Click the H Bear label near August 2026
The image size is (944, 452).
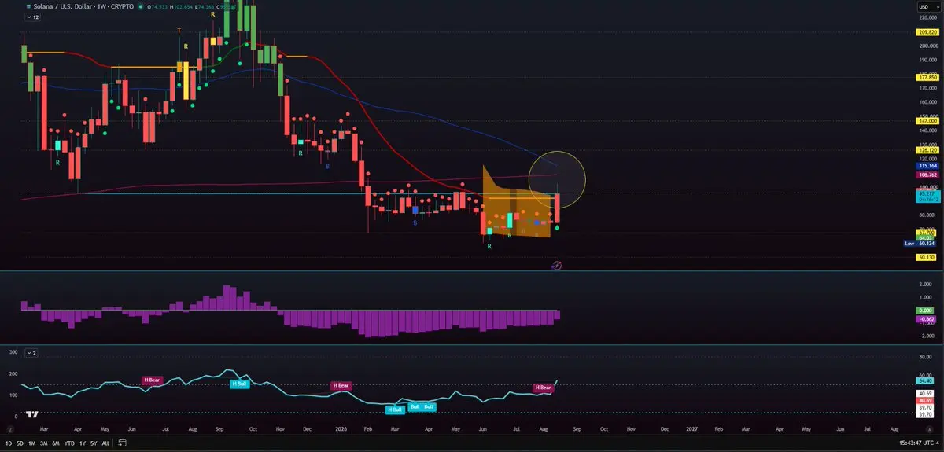543,388
